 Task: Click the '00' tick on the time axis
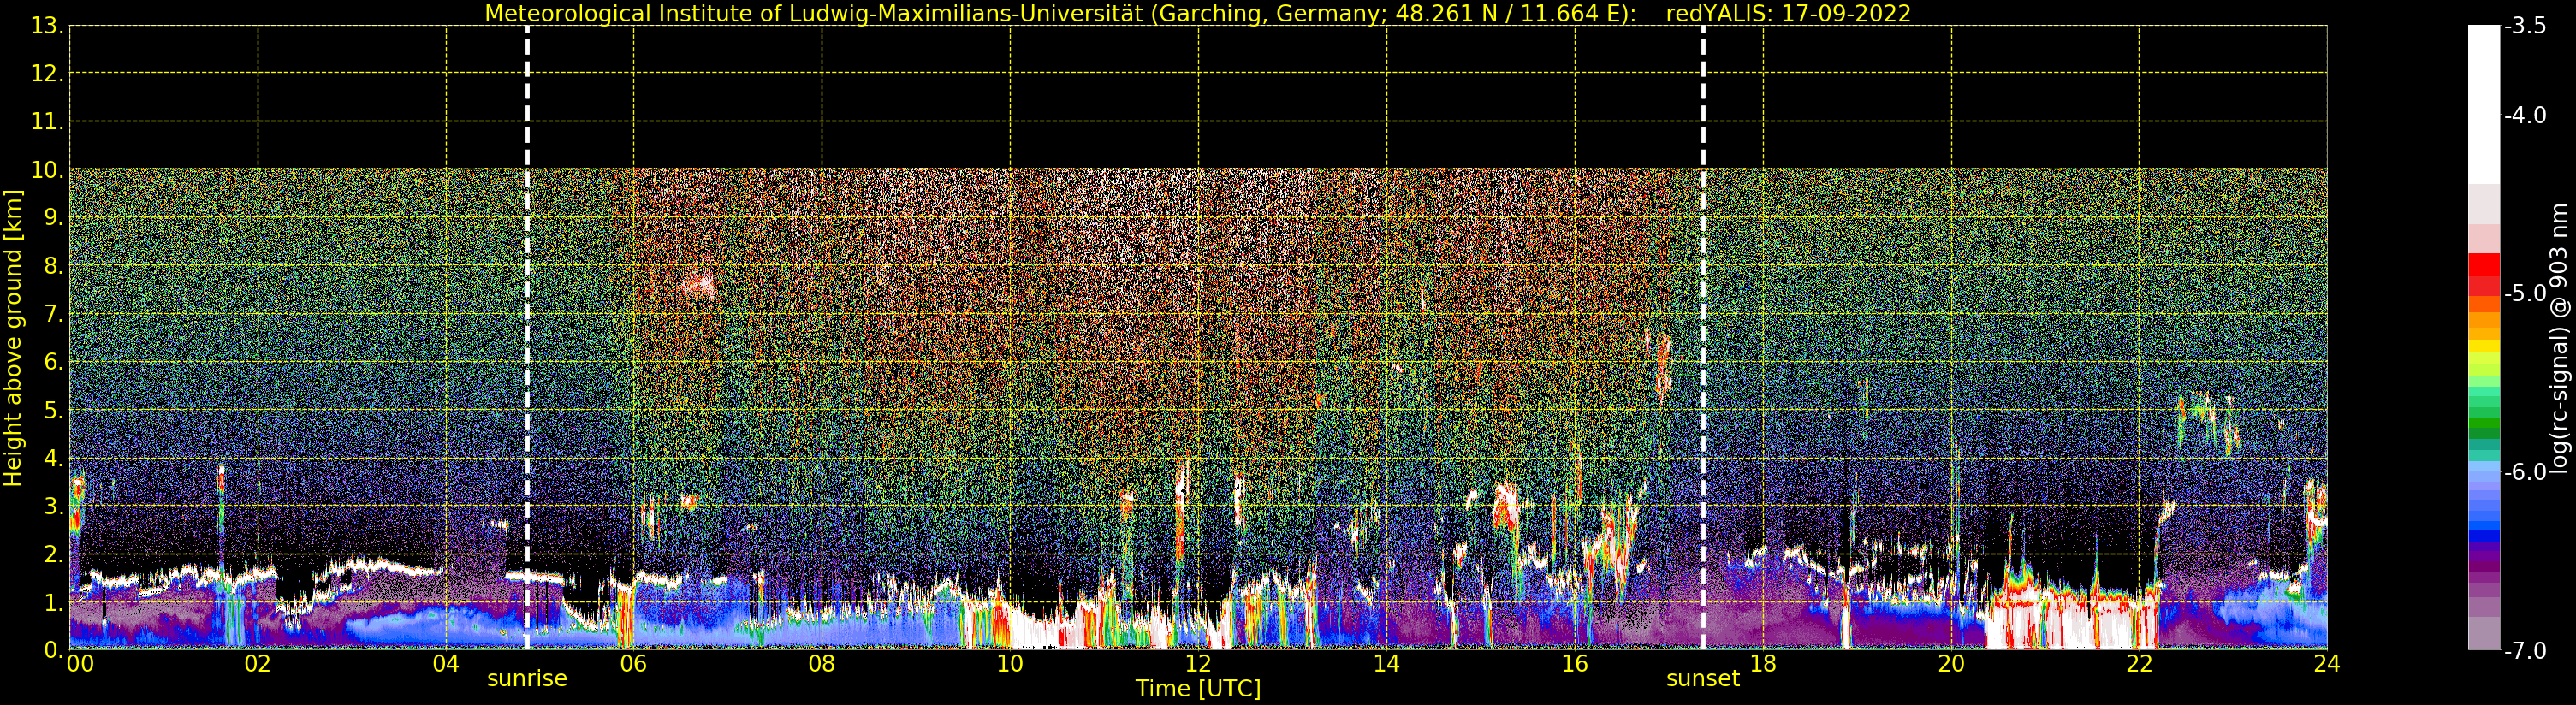(80, 664)
